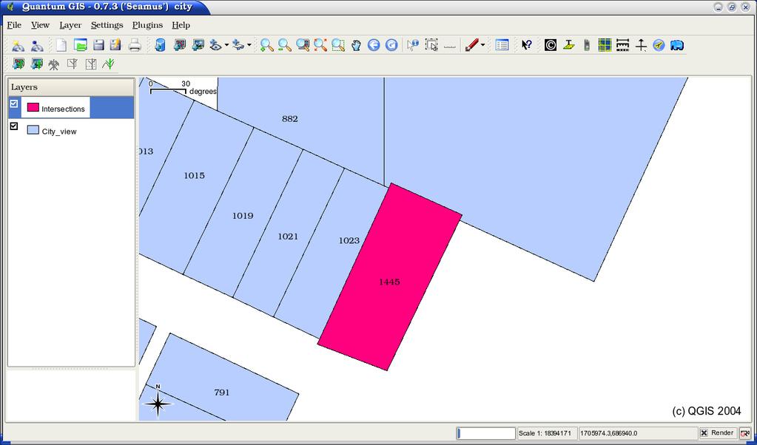The height and width of the screenshot is (445, 757).
Task: Click the single-panel flag icon in second toolbar
Action: [x=73, y=64]
